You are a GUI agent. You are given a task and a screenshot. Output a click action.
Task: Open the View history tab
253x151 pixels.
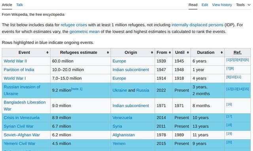pyautogui.click(x=222, y=5)
